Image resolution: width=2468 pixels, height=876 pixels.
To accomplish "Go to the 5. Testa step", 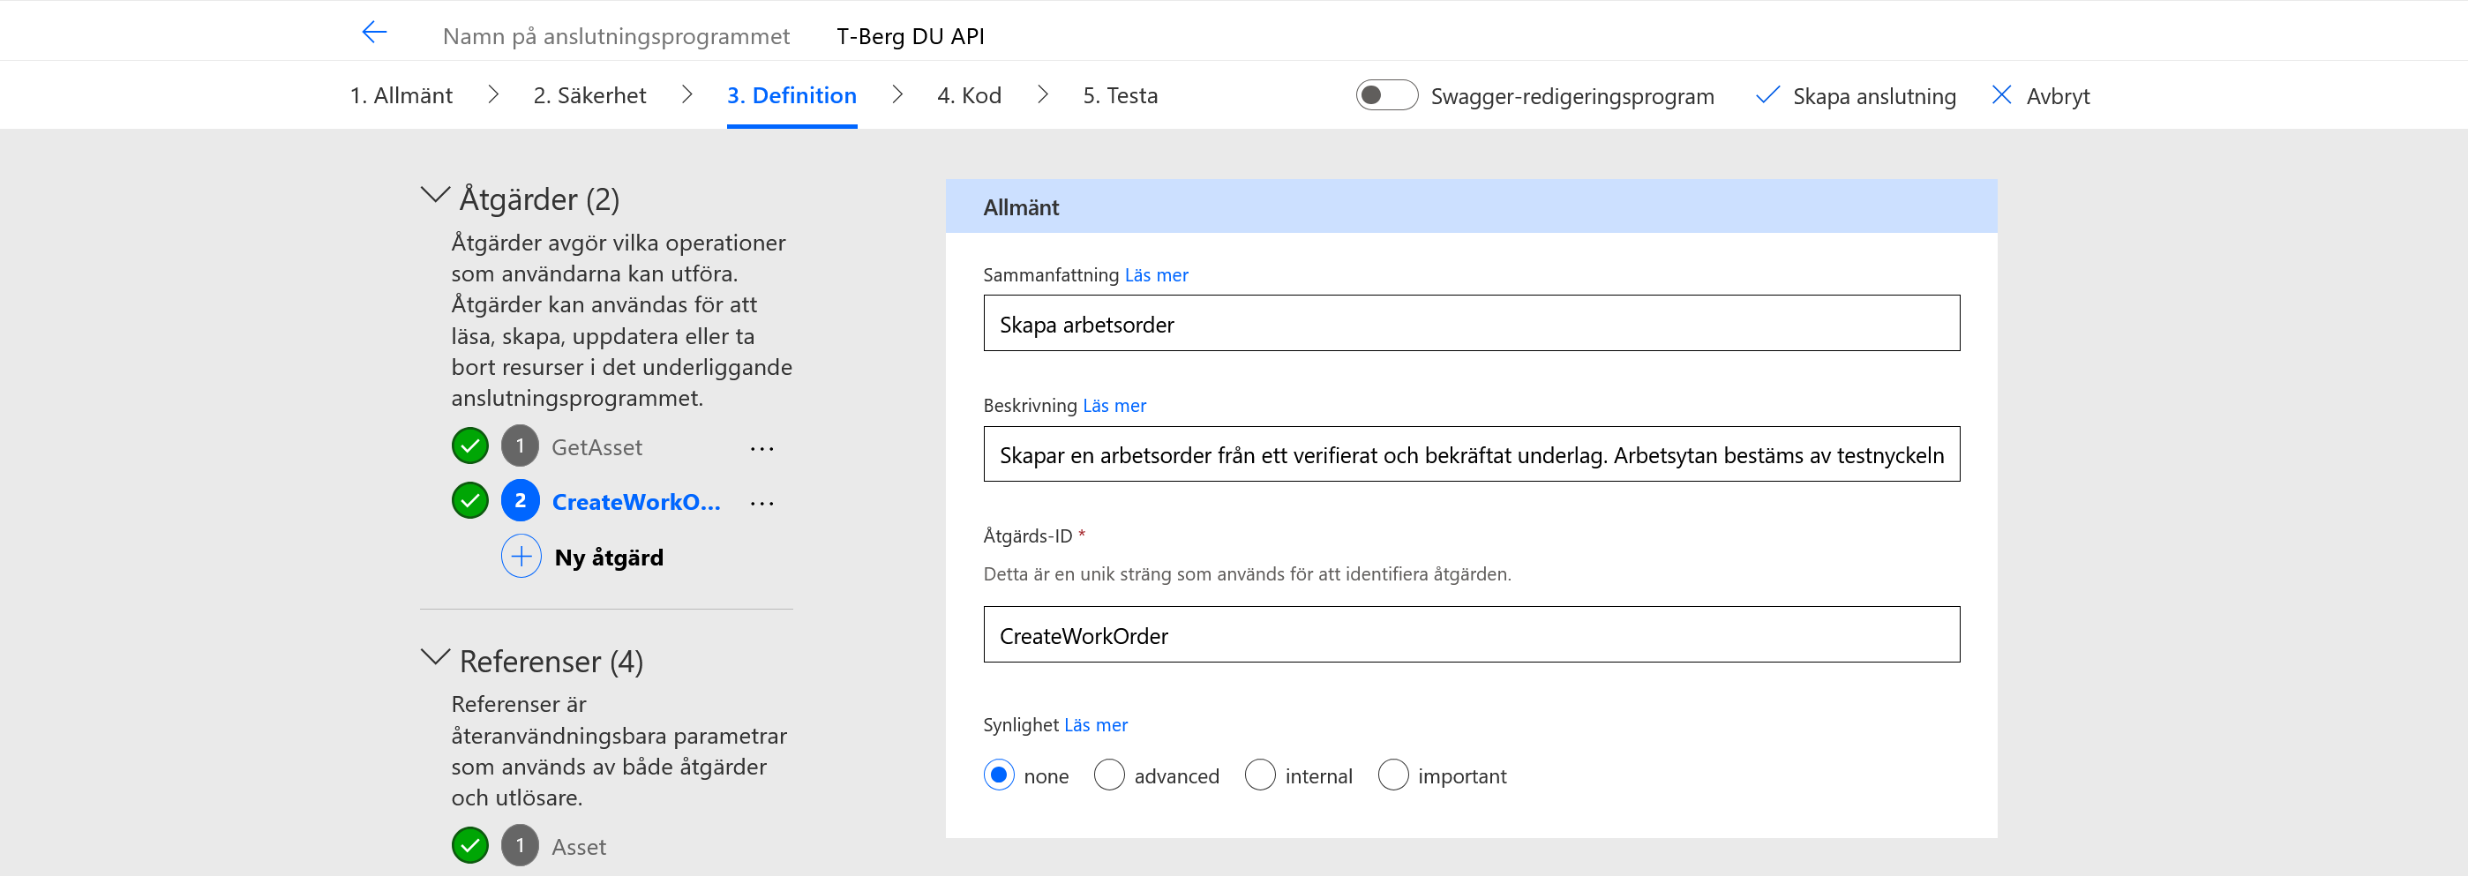I will 1120,96.
